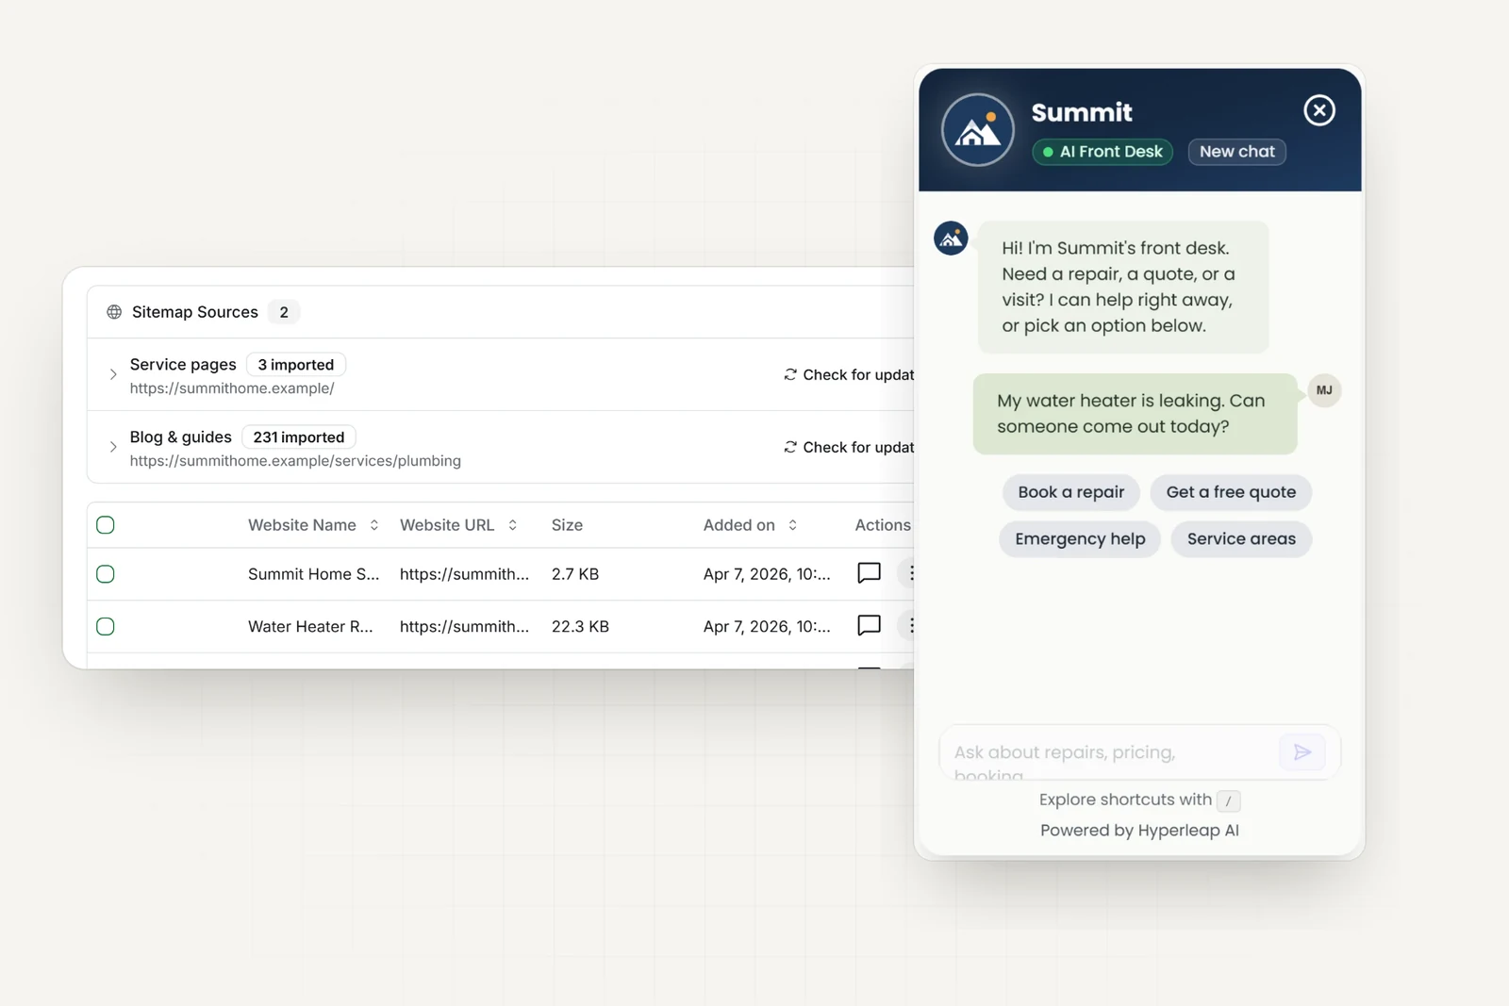Click the small Summit avatar beside greeting
Image resolution: width=1509 pixels, height=1006 pixels.
tap(951, 239)
